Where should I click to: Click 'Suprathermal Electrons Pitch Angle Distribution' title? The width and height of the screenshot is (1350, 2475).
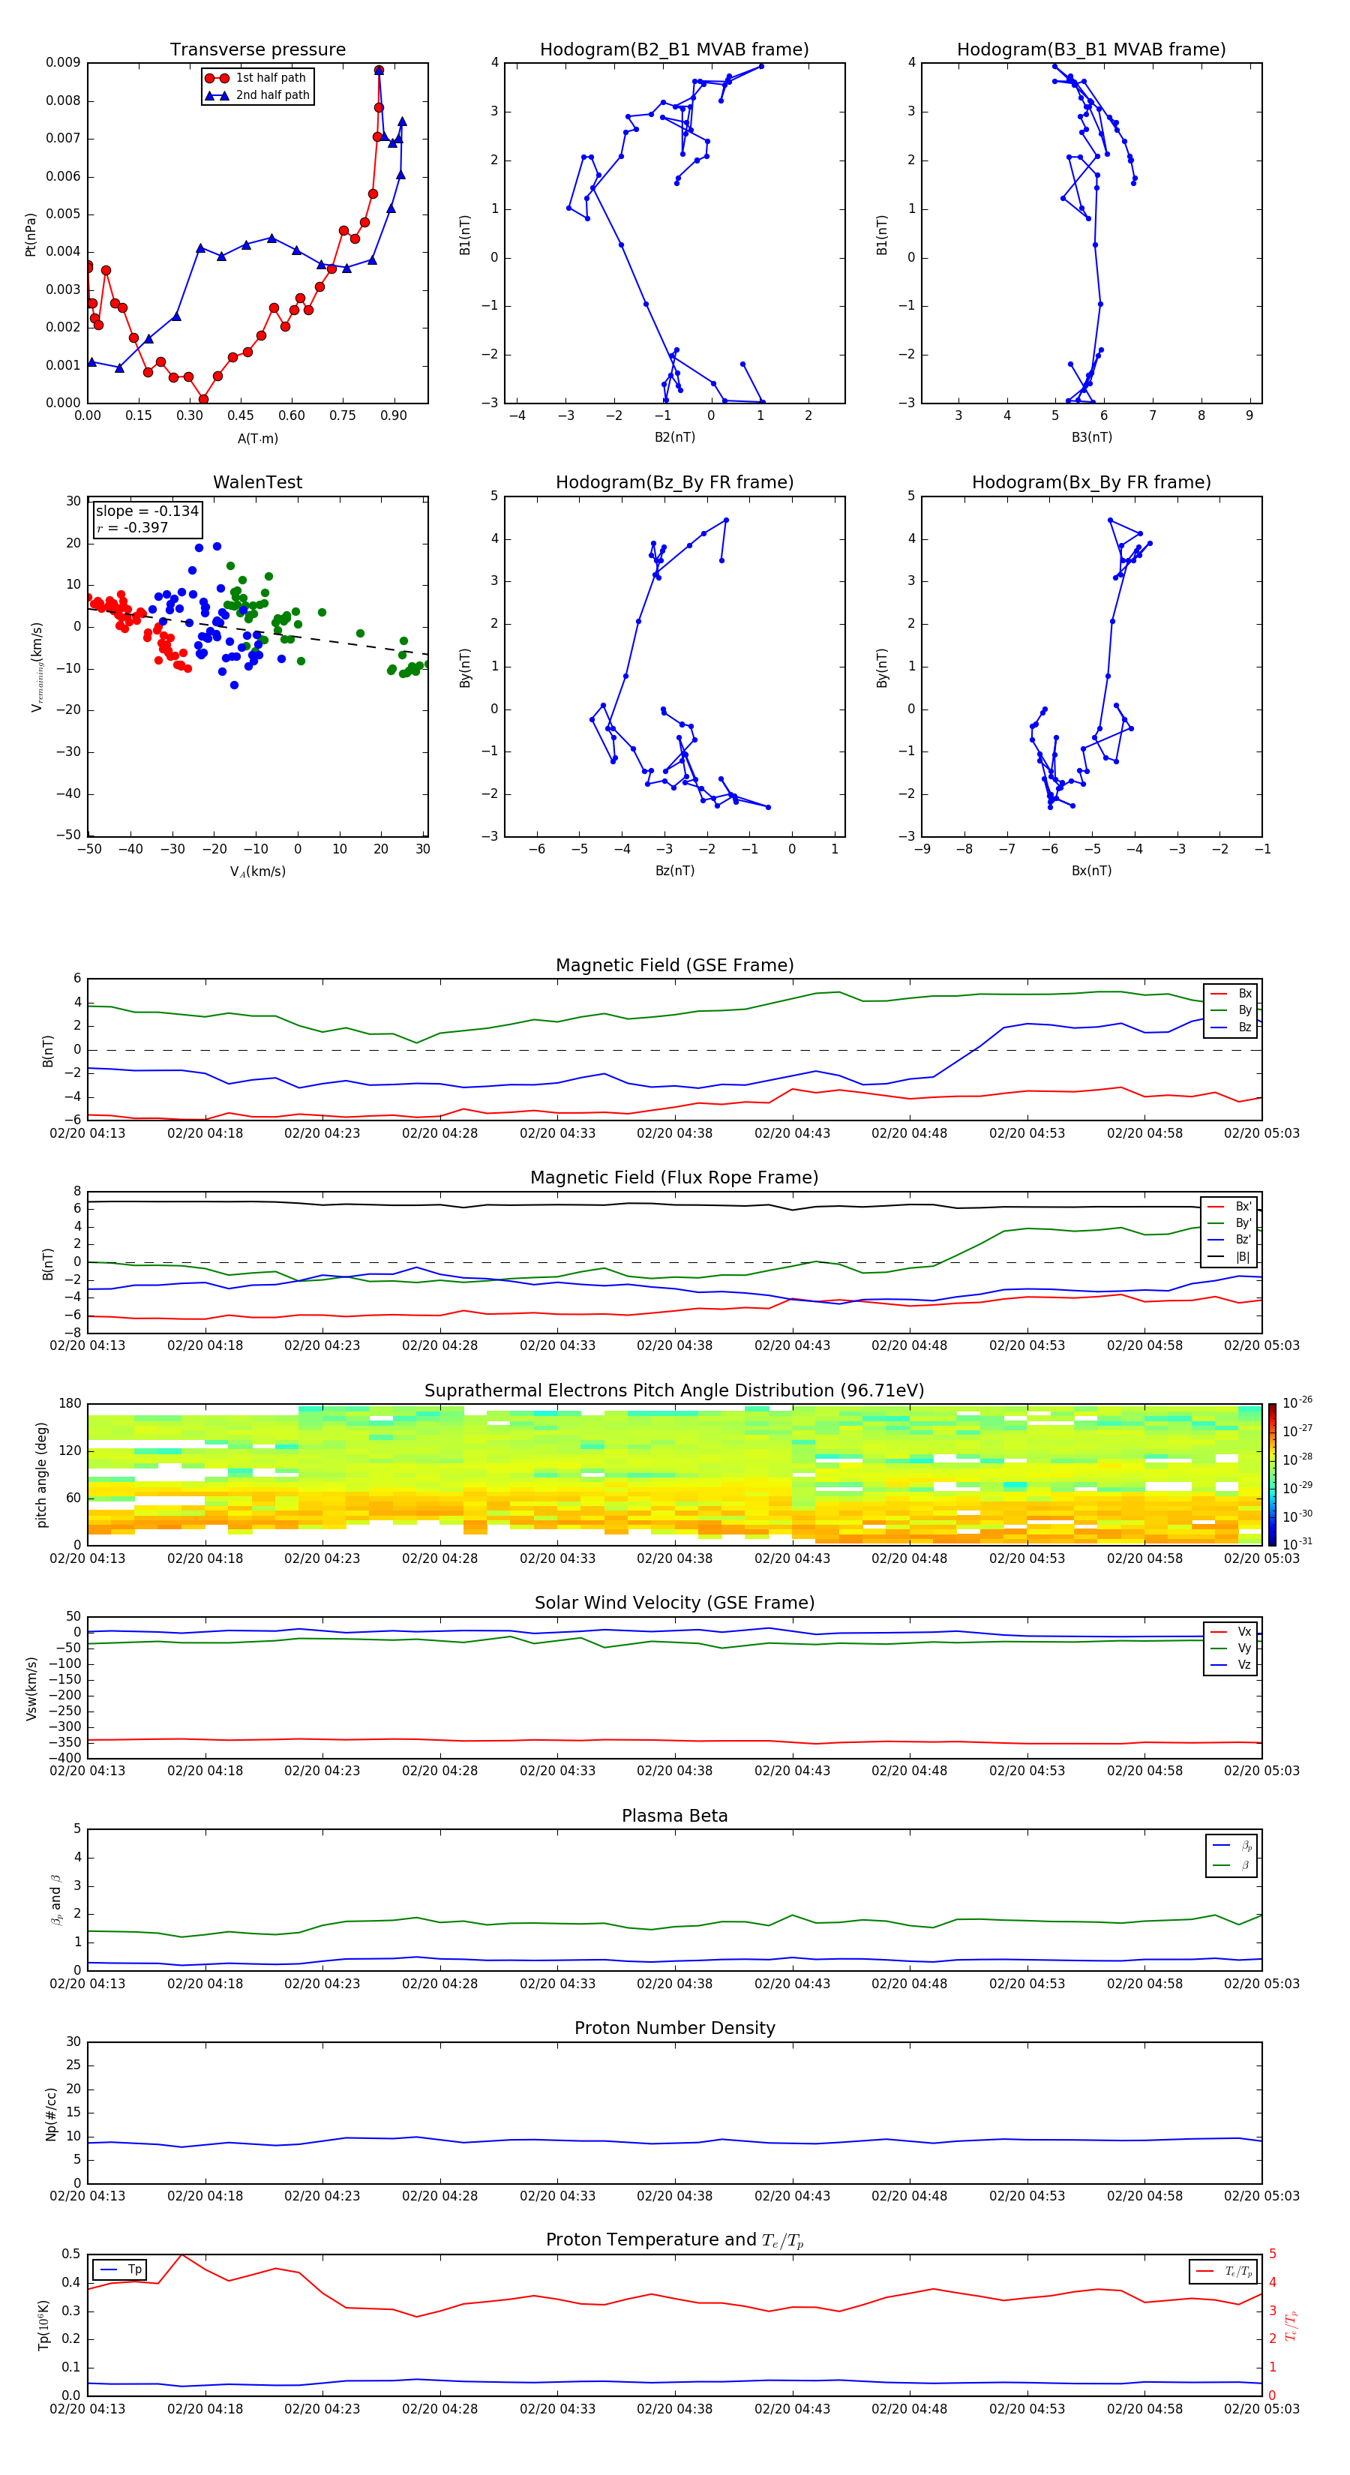click(674, 1390)
